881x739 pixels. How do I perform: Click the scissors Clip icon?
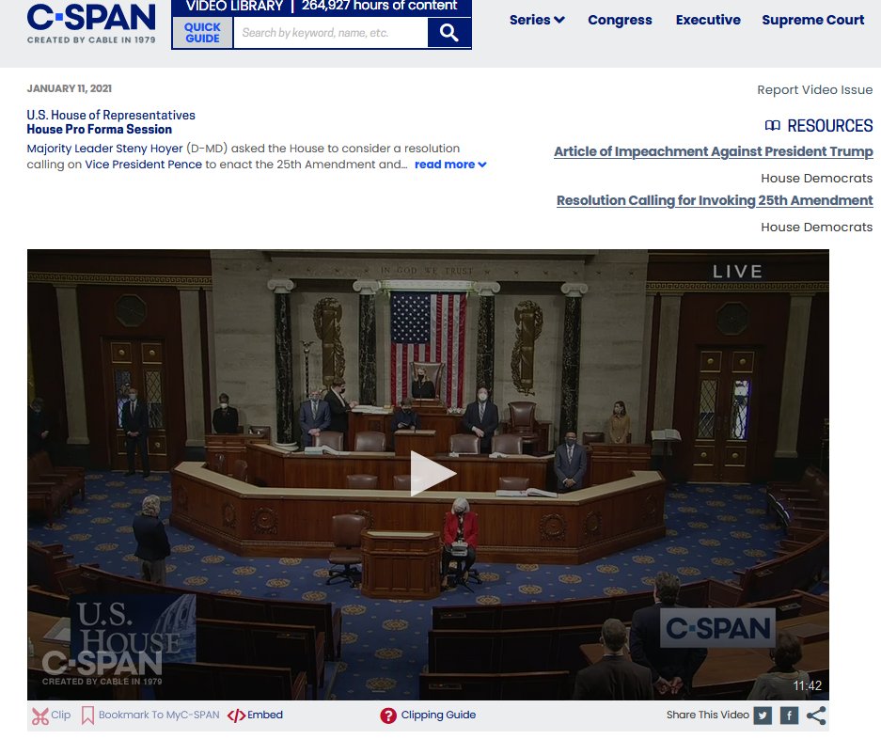pos(39,715)
